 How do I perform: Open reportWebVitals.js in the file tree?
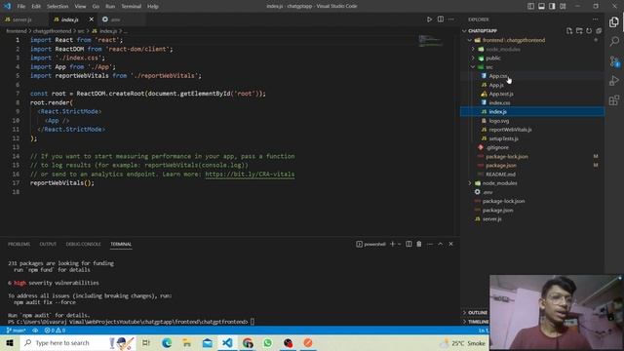tap(510, 130)
